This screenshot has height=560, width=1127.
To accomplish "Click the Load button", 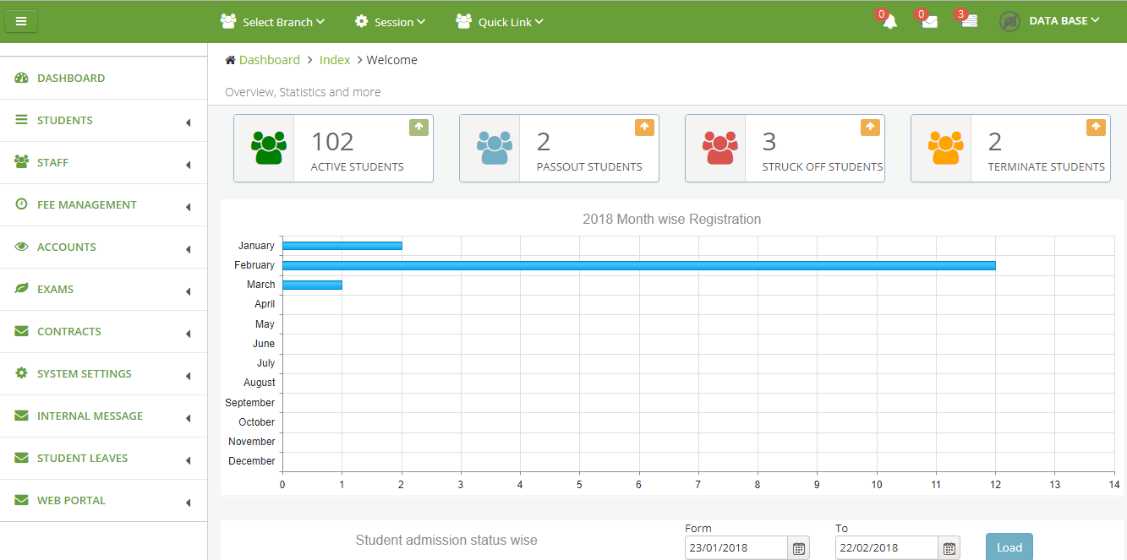I will (x=1009, y=546).
